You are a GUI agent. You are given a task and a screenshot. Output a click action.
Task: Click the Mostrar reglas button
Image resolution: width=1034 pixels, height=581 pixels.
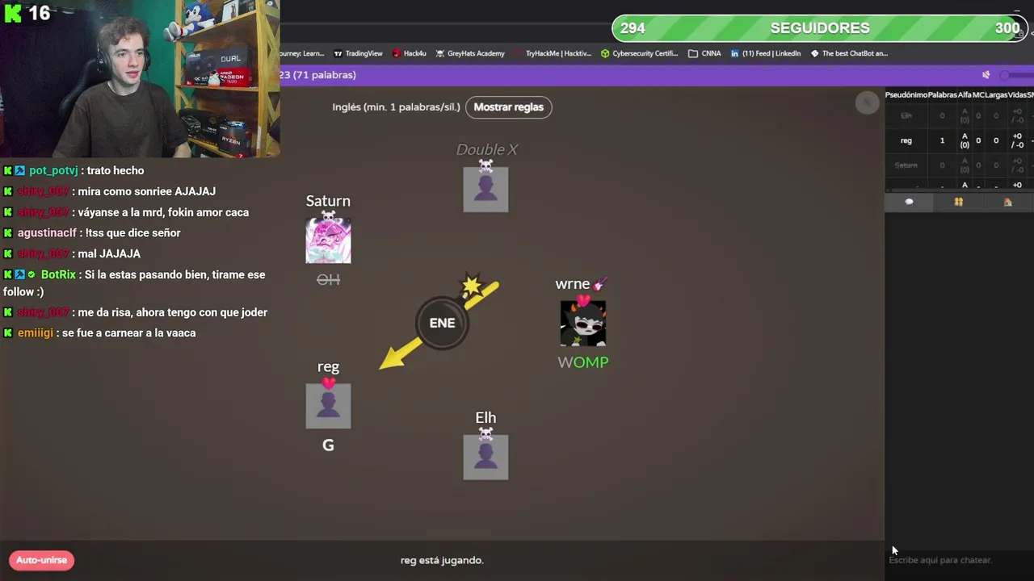508,107
